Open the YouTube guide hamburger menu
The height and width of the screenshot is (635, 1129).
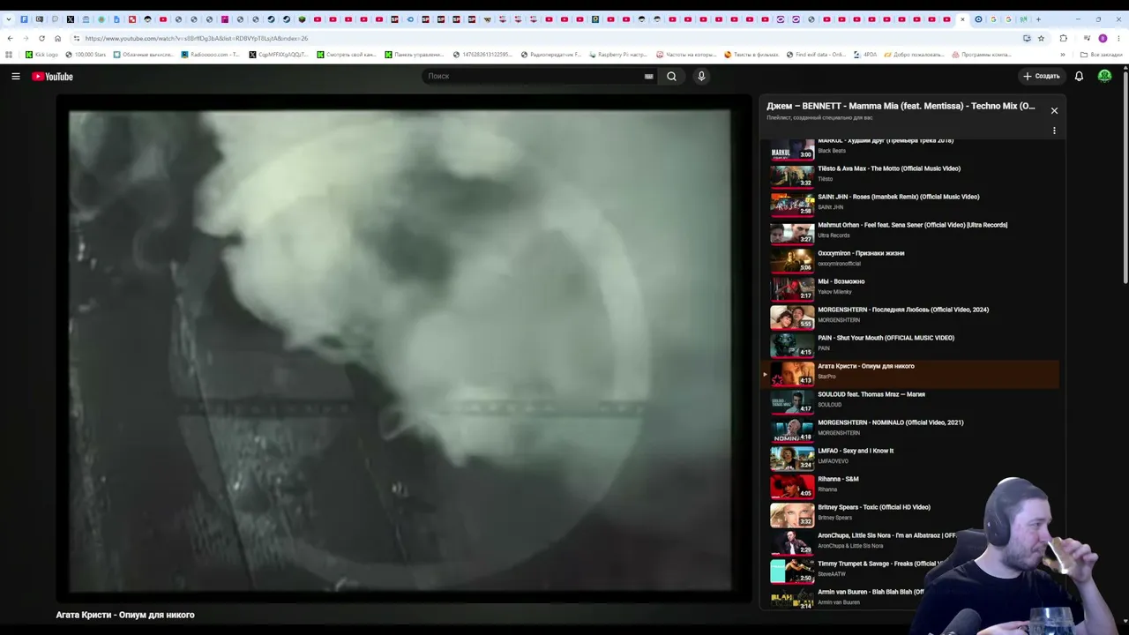tap(16, 77)
